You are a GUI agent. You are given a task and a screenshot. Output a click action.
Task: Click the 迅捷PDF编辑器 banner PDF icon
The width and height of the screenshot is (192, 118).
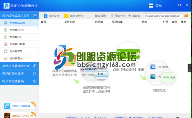coord(7,106)
